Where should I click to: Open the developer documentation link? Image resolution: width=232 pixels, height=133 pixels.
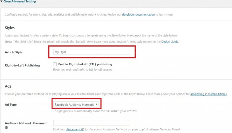pos(138,14)
